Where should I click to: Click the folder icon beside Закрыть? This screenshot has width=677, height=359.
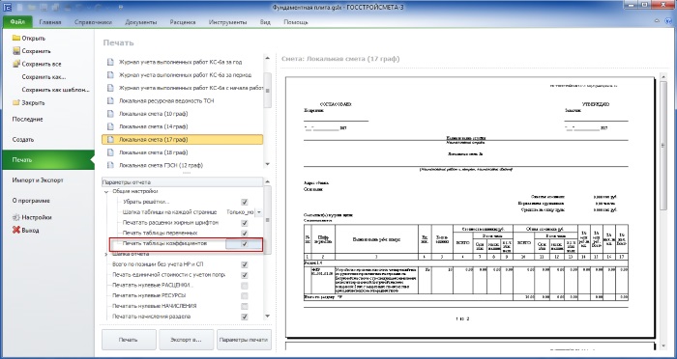(x=16, y=102)
